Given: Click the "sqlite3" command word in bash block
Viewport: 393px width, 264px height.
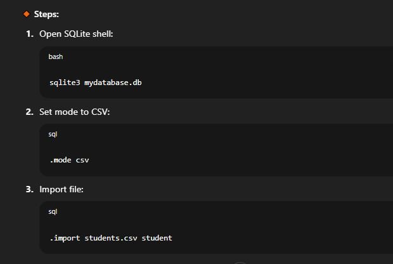Looking at the screenshot, I should 65,82.
